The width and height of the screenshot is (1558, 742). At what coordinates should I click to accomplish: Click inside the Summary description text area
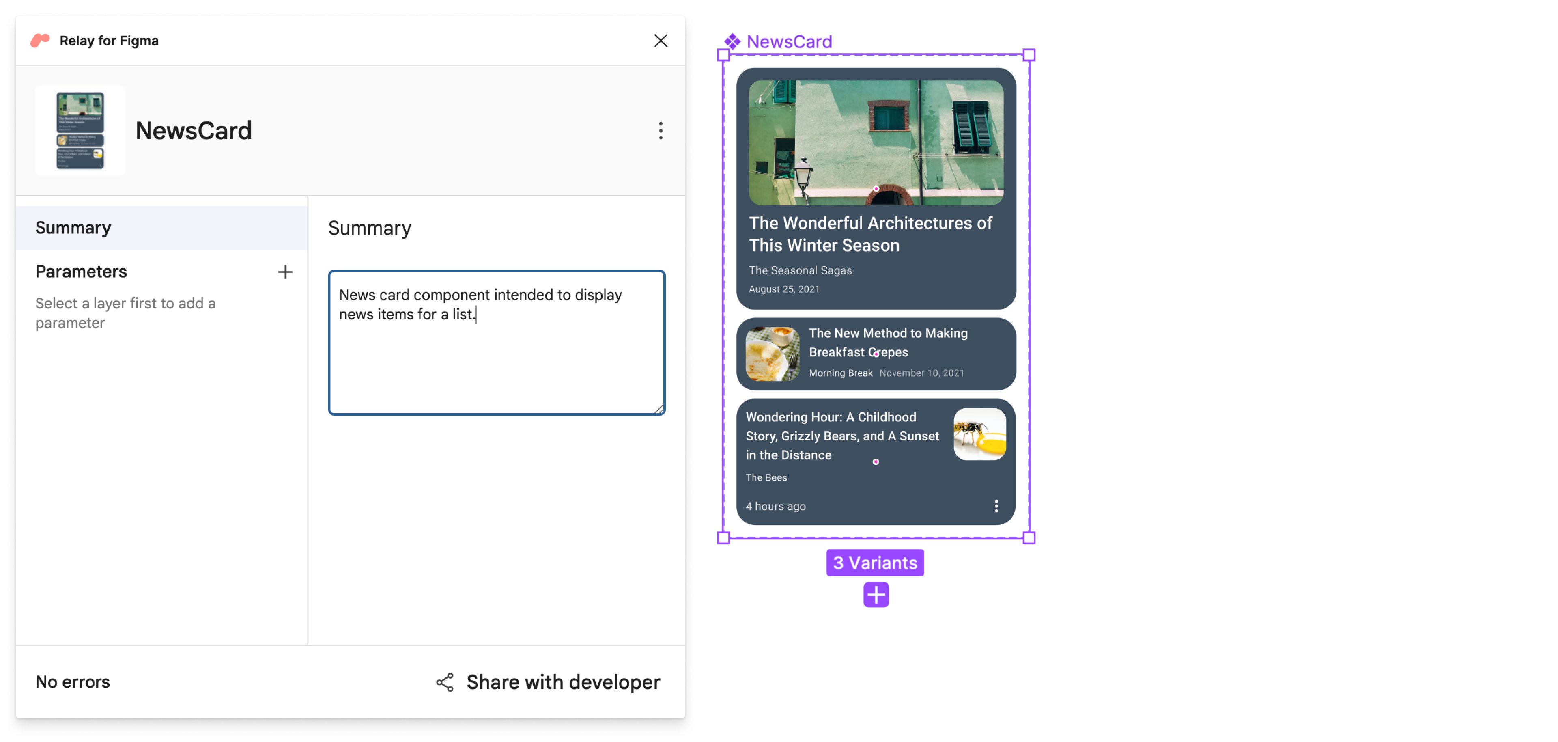pyautogui.click(x=497, y=343)
